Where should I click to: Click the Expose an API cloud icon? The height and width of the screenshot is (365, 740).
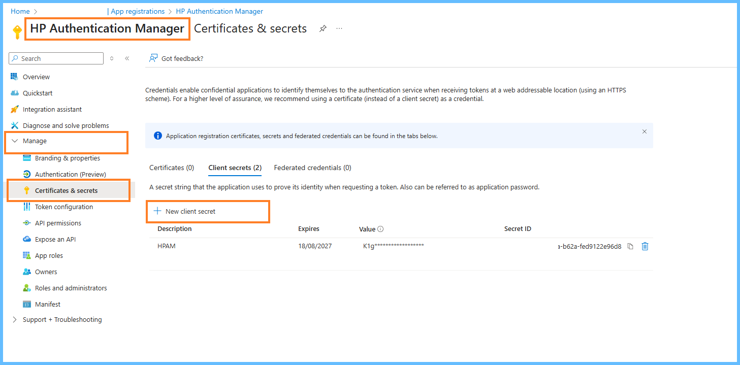(26, 239)
